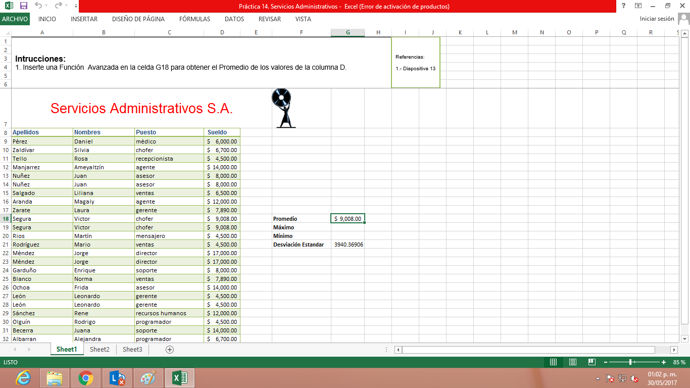
Task: Click the Redo arrow icon
Action: [58, 6]
